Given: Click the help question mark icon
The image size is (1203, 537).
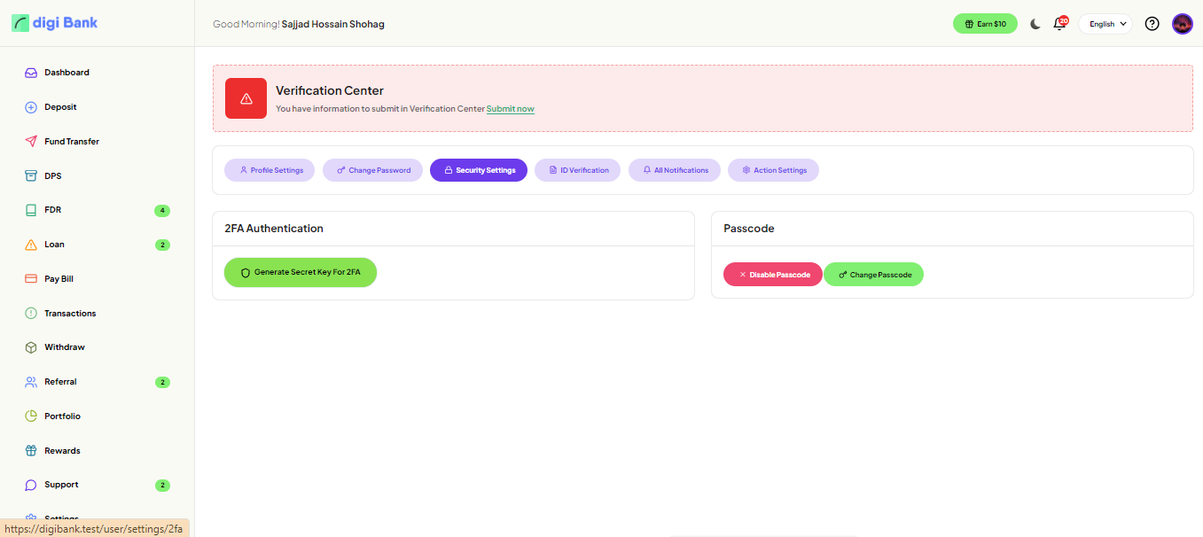Looking at the screenshot, I should click(x=1152, y=24).
